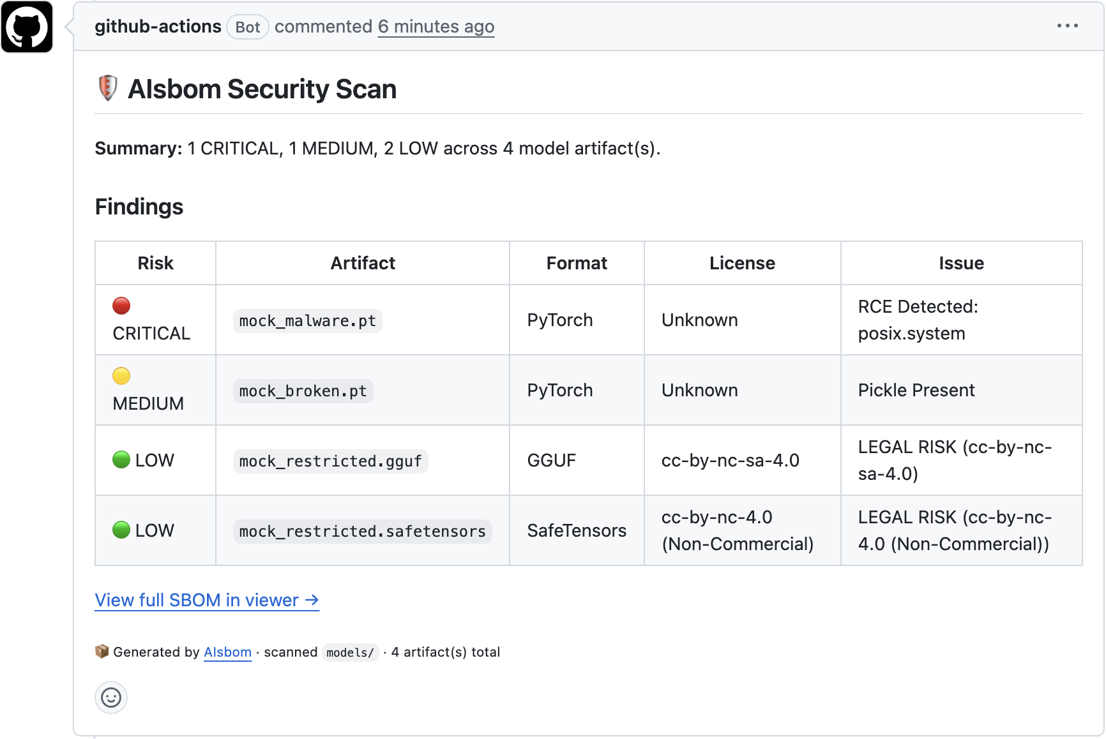The width and height of the screenshot is (1106, 739).
Task: Click the Bot label badge
Action: click(x=248, y=27)
